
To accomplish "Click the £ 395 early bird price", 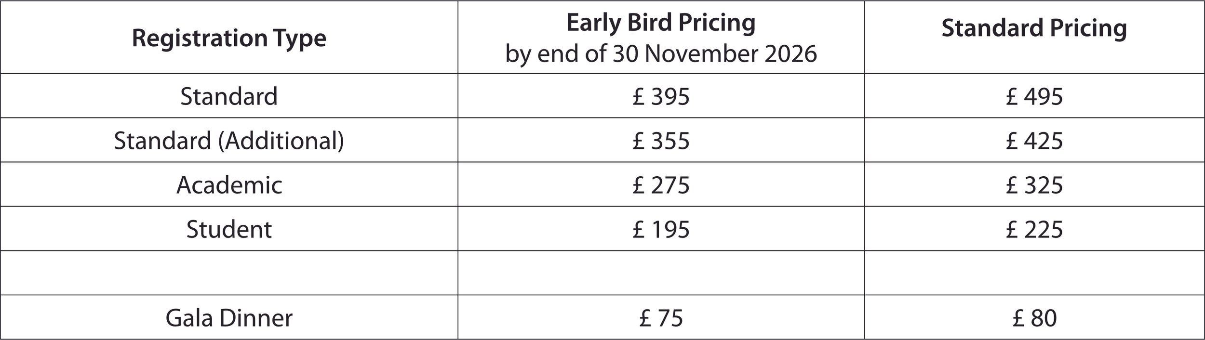I will point(661,96).
